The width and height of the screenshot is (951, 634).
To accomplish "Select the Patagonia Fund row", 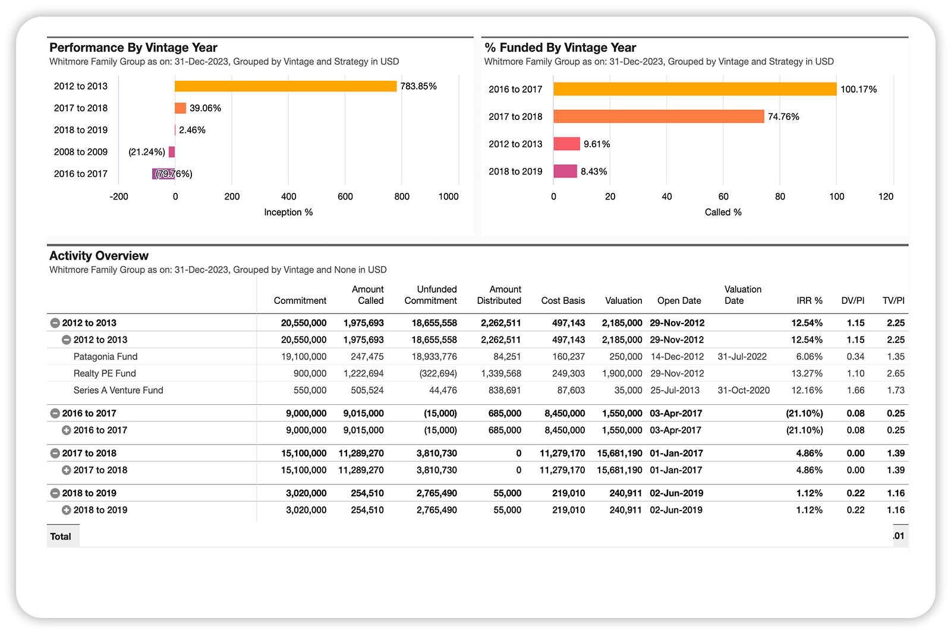I will click(x=477, y=356).
